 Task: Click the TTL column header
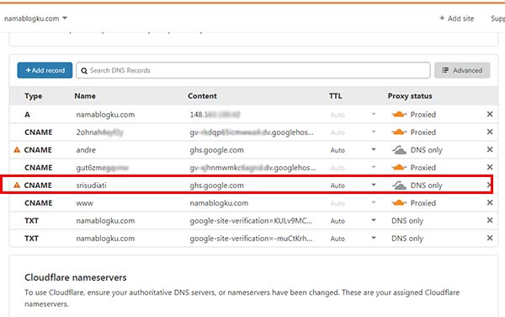[336, 96]
